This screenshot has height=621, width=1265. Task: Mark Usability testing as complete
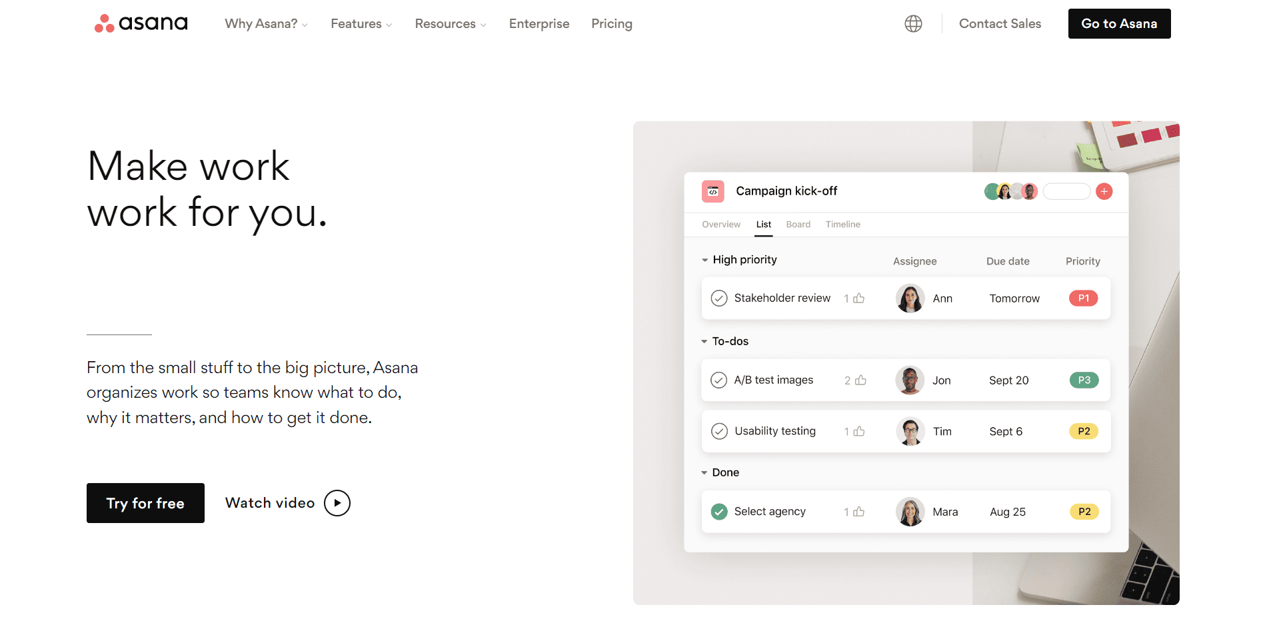pyautogui.click(x=718, y=431)
